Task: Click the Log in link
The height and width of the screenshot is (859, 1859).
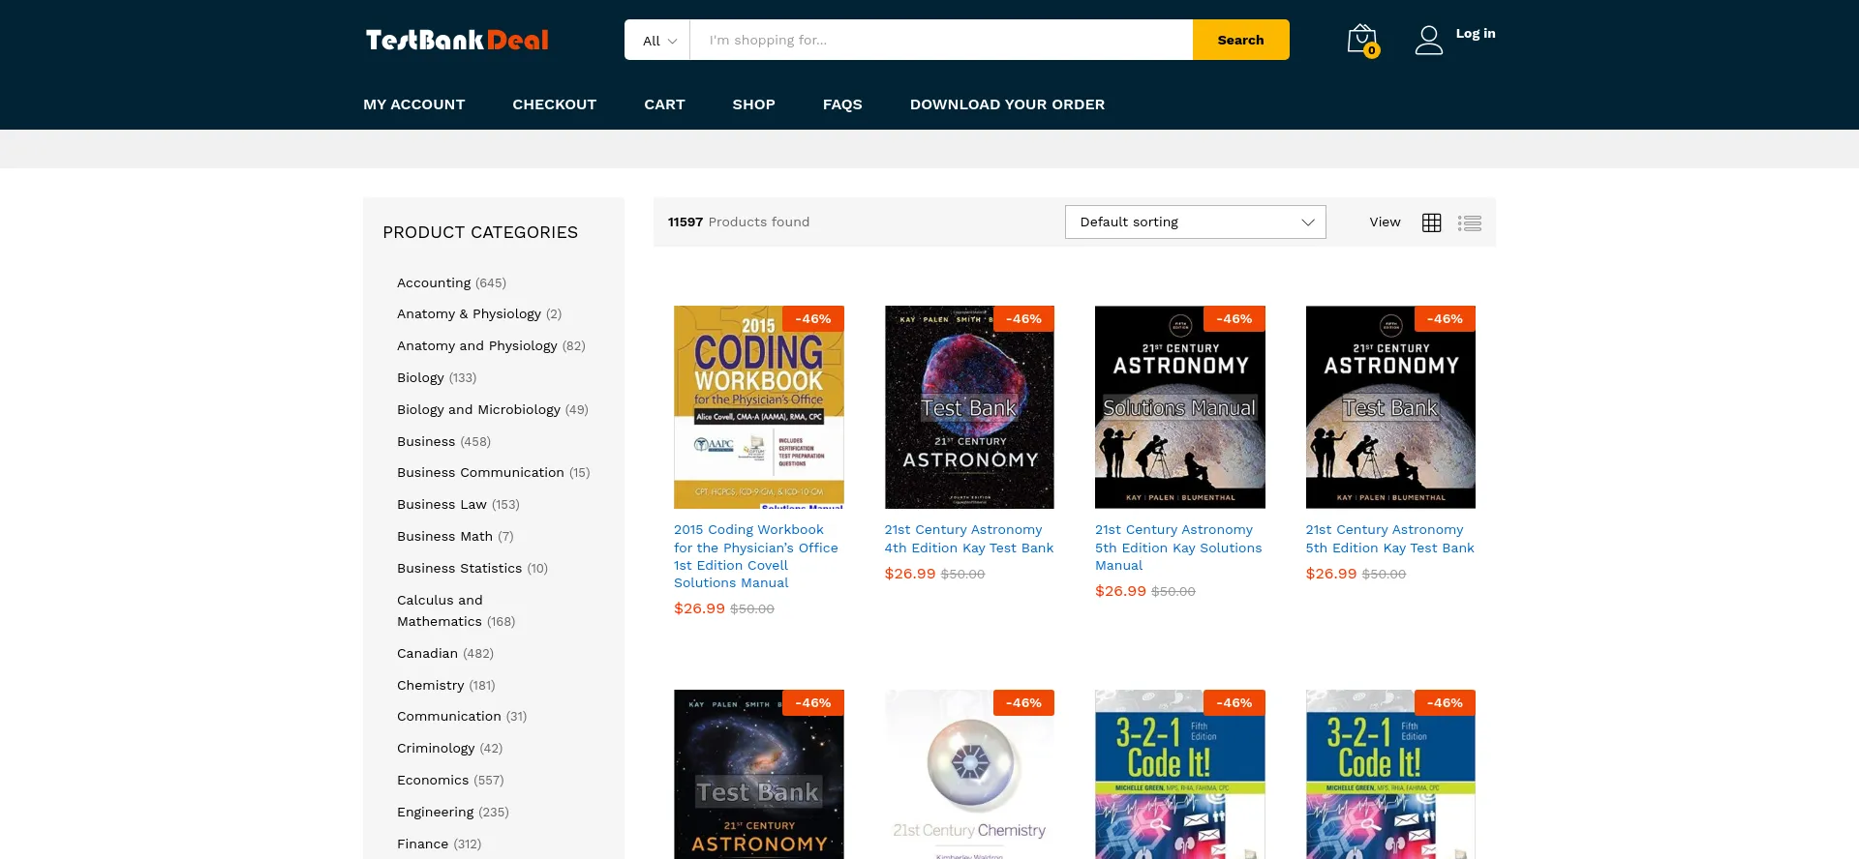Action: [1475, 34]
